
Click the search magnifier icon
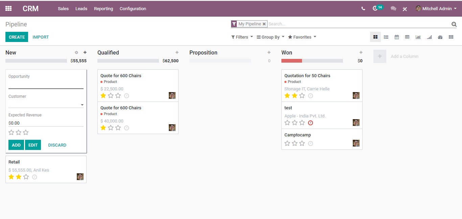pos(454,24)
